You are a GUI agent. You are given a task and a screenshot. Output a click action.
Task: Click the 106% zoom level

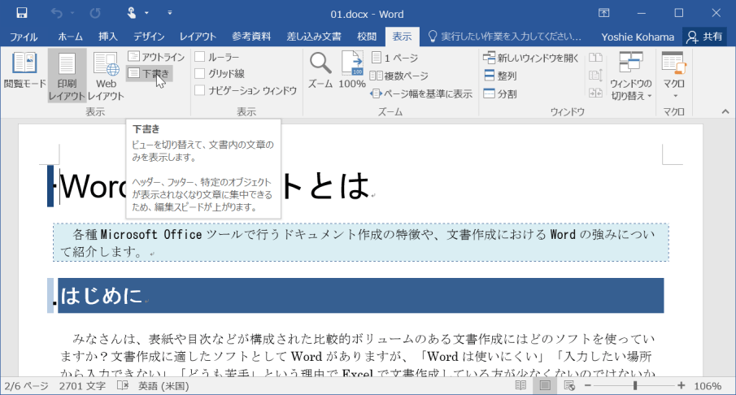[x=708, y=386]
